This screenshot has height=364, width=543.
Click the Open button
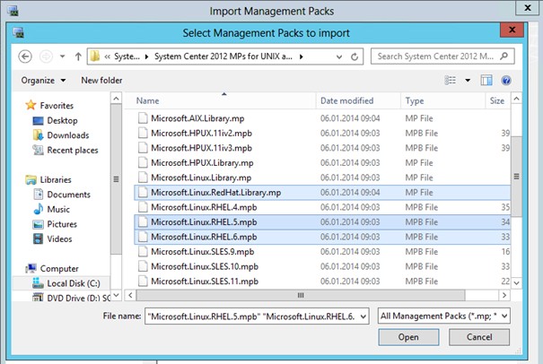click(x=408, y=337)
